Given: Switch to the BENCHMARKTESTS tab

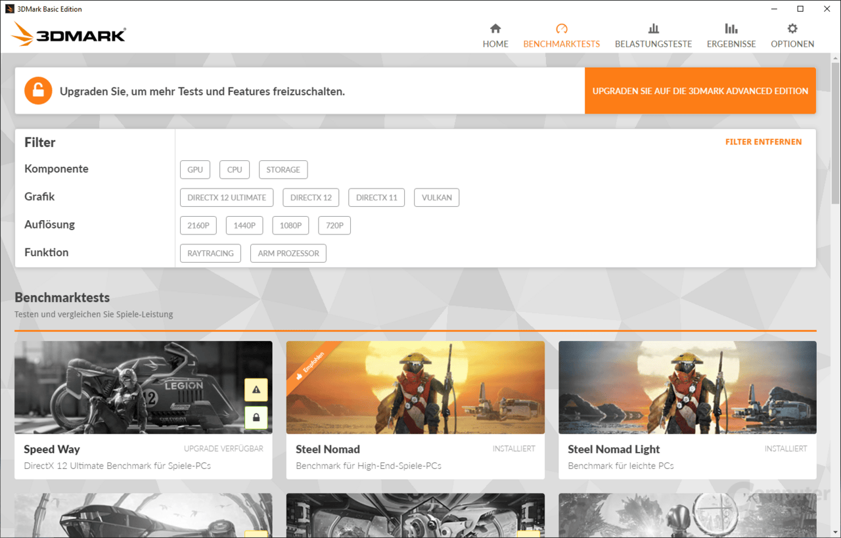Looking at the screenshot, I should point(561,35).
